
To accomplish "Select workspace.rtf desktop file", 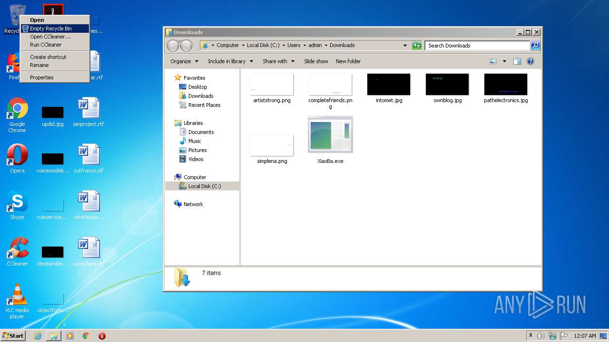I will tap(88, 252).
